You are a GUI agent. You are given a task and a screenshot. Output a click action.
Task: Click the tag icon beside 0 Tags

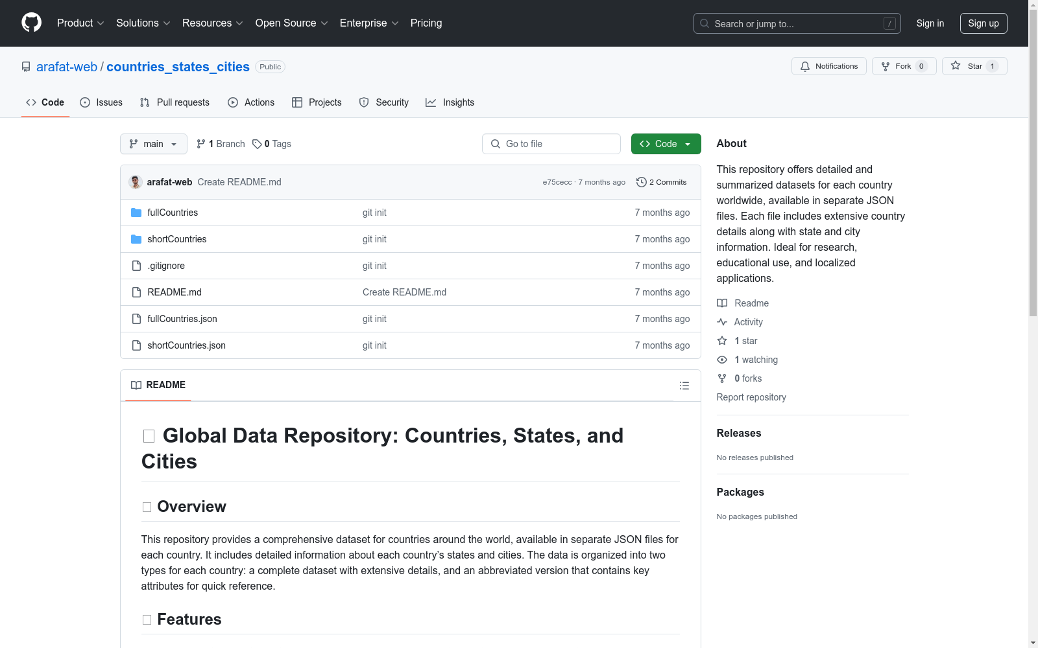[257, 144]
